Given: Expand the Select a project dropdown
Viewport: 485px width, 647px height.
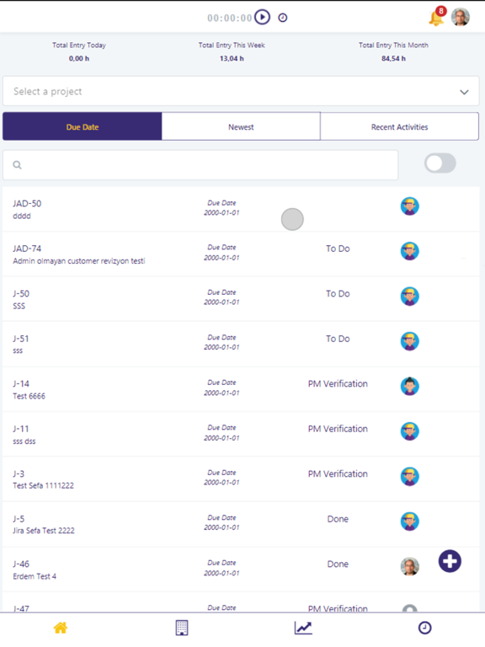Looking at the screenshot, I should (241, 91).
